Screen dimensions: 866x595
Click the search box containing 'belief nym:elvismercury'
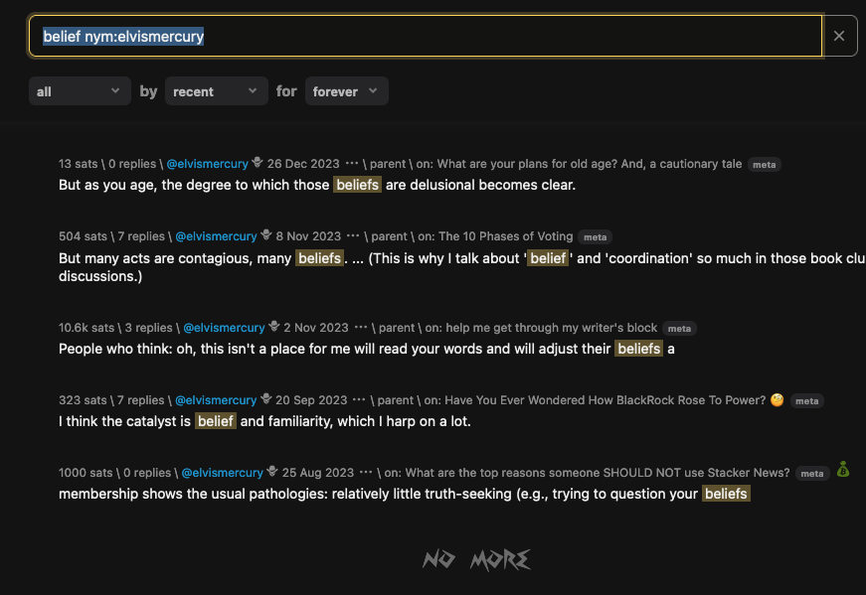pyautogui.click(x=426, y=36)
